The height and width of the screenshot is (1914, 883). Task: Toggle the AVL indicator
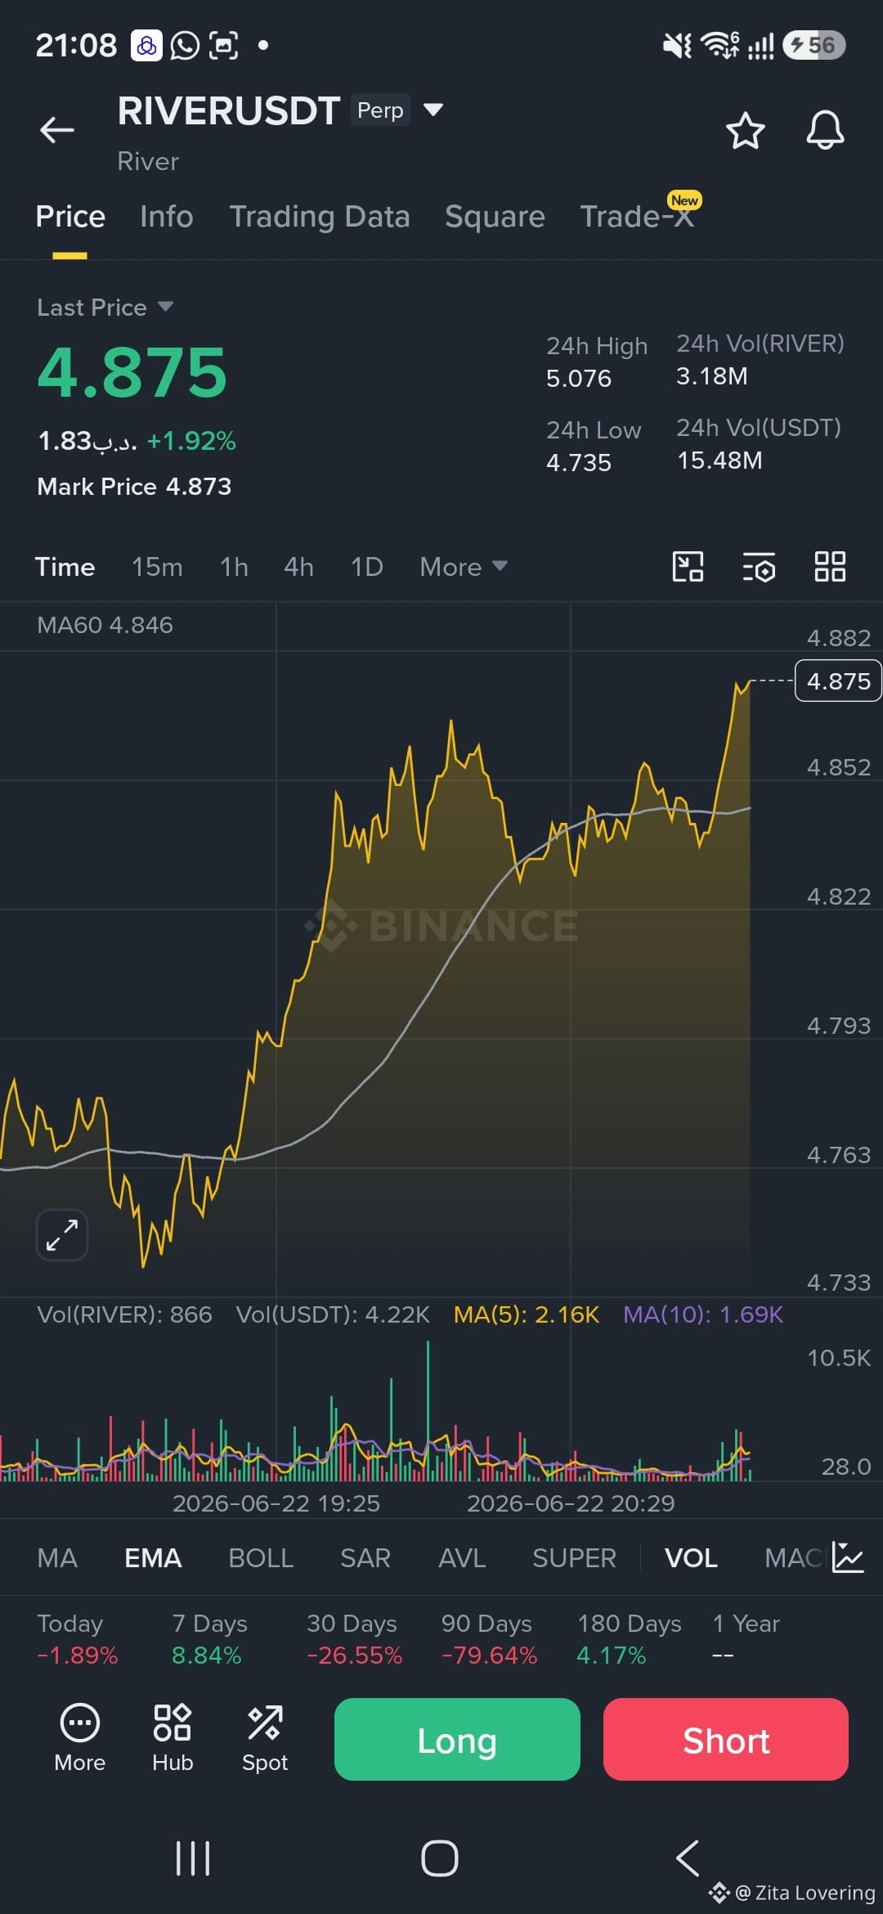pos(462,1558)
